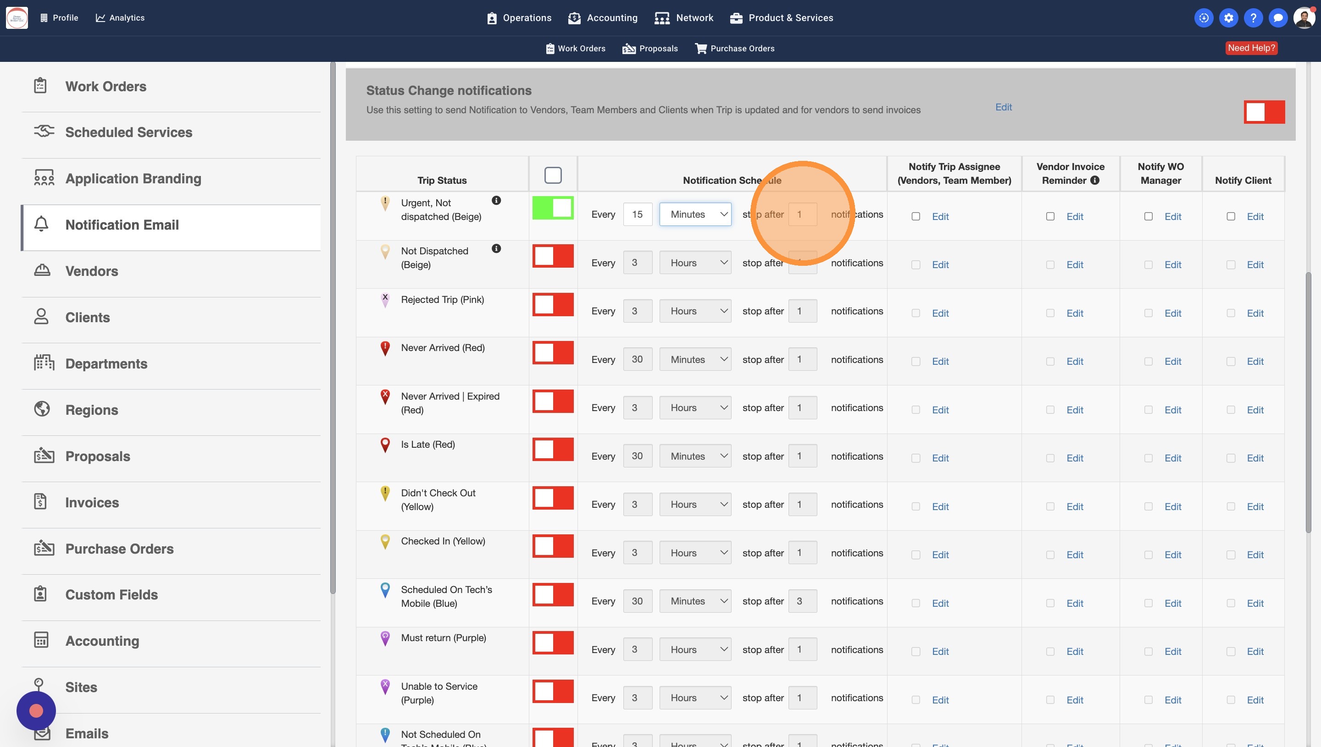The width and height of the screenshot is (1321, 747).
Task: Open the settings gear icon in header
Action: point(1228,18)
